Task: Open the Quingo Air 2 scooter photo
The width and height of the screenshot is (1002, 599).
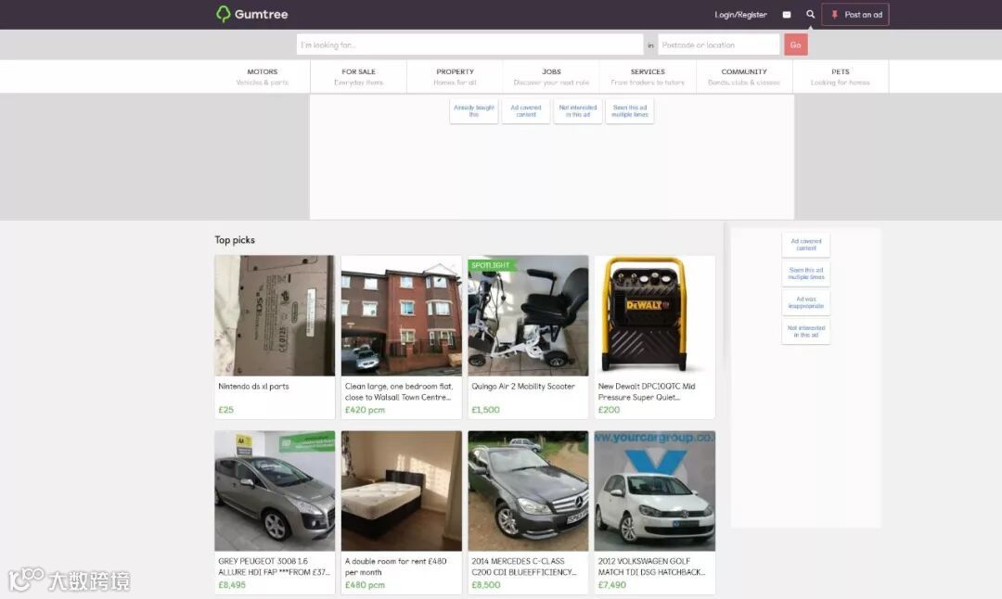Action: tap(528, 315)
